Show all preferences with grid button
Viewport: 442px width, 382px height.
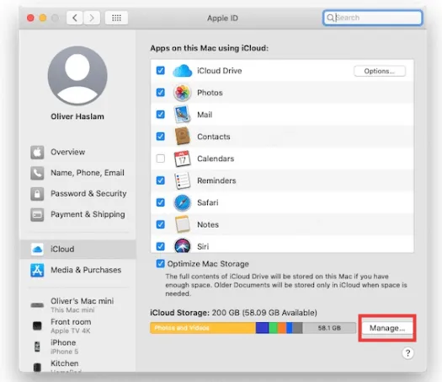click(x=116, y=18)
